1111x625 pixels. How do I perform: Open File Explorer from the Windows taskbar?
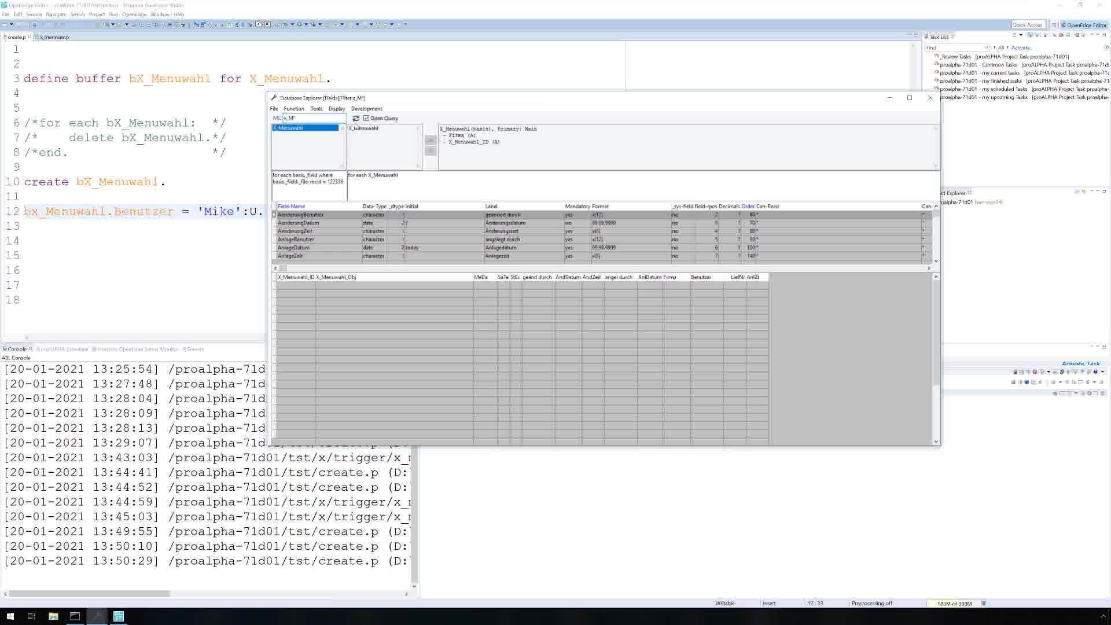point(53,616)
